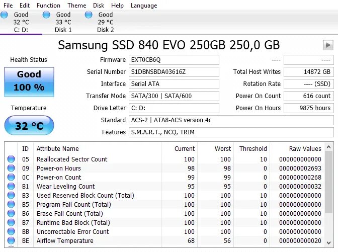
Task: Click status orb for Wear Leveling Count
Action: (x=11, y=186)
